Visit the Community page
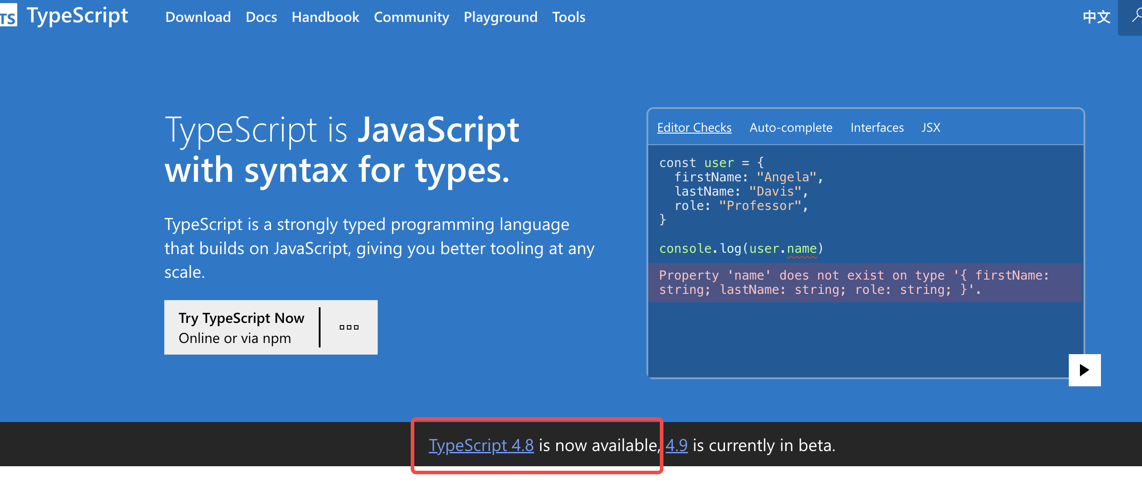Viewport: 1142px width, 485px height. pyautogui.click(x=411, y=17)
